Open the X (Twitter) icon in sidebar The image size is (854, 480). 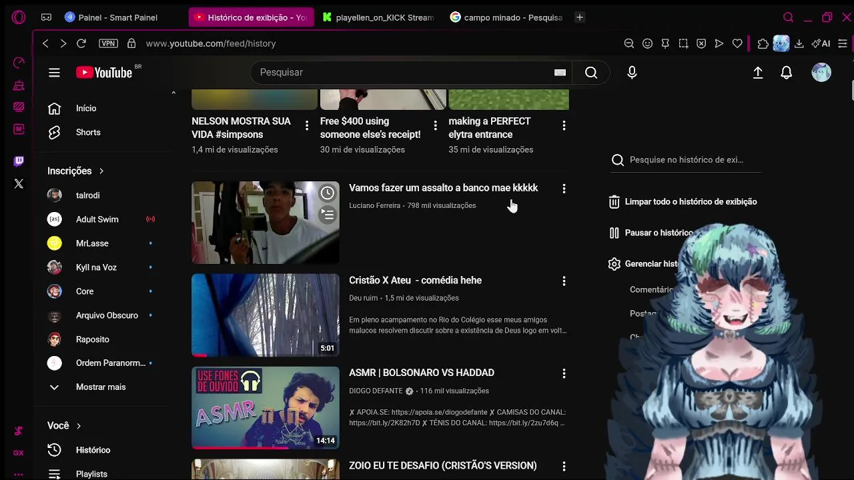coord(19,183)
